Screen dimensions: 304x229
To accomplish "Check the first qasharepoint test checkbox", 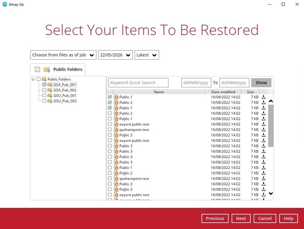I will (110, 129).
